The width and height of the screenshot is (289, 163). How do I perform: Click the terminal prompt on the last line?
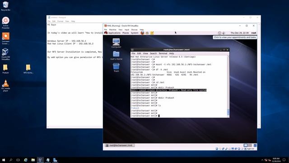point(145,116)
